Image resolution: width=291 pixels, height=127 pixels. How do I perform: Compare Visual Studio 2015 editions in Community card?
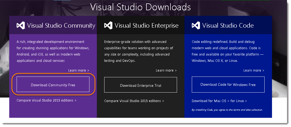click(x=47, y=100)
